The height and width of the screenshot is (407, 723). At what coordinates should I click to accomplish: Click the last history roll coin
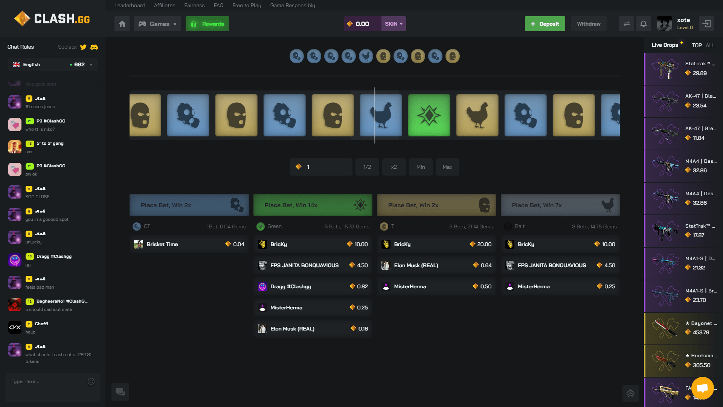click(453, 56)
